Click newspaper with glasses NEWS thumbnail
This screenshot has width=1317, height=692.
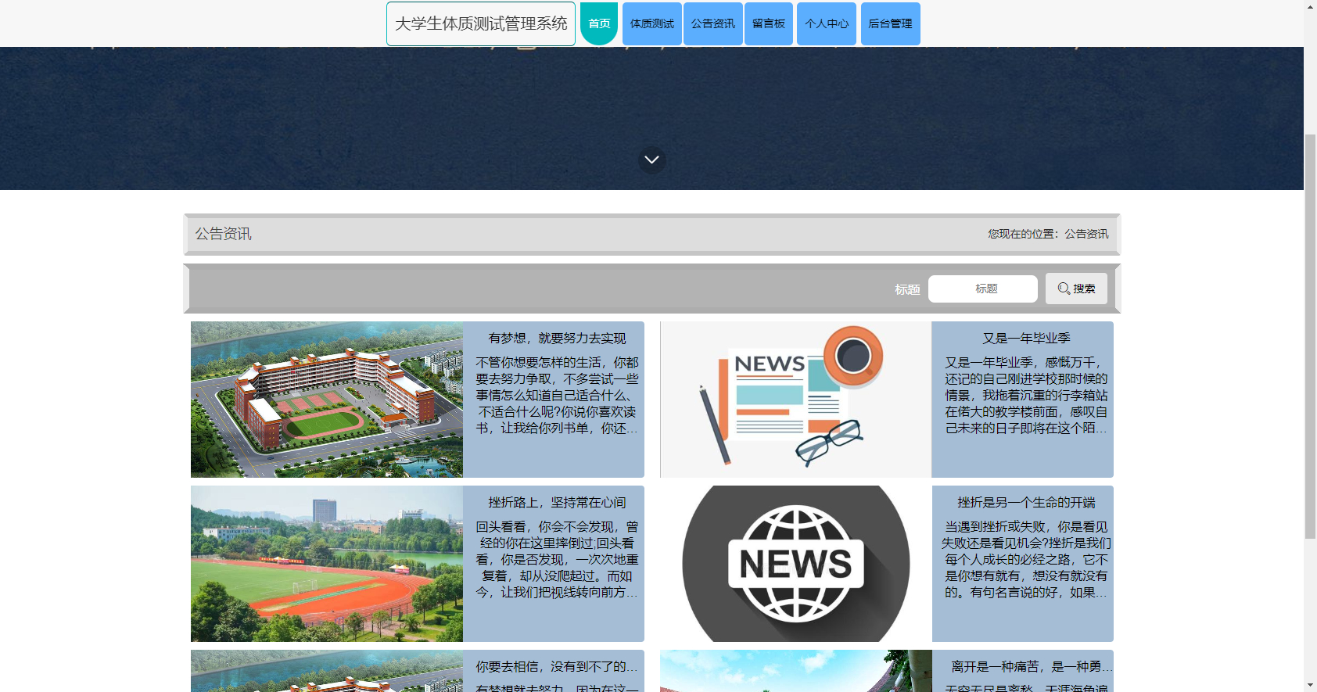pos(796,400)
